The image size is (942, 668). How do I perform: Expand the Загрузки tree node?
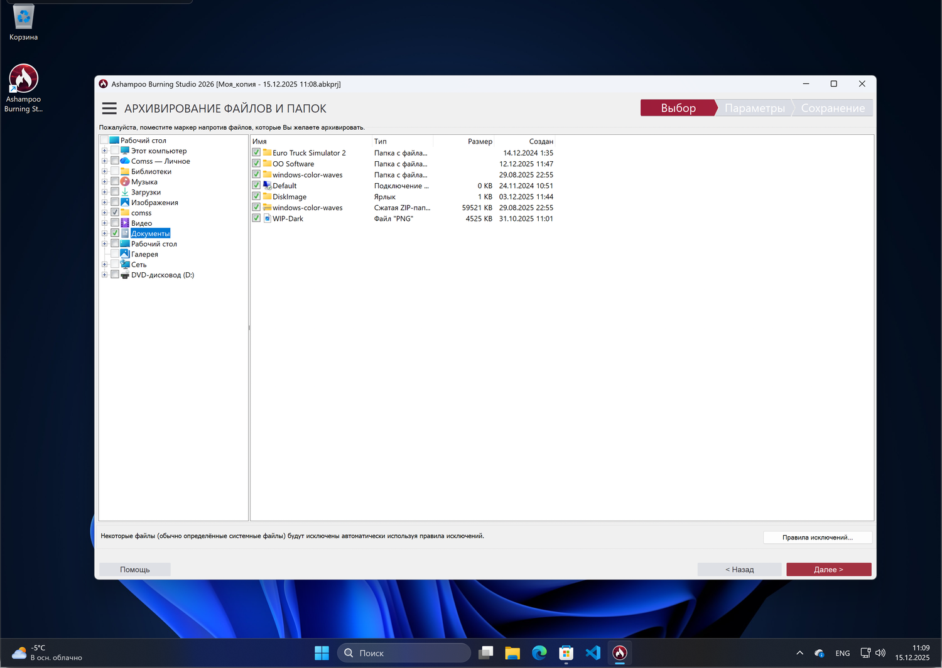pyautogui.click(x=104, y=192)
